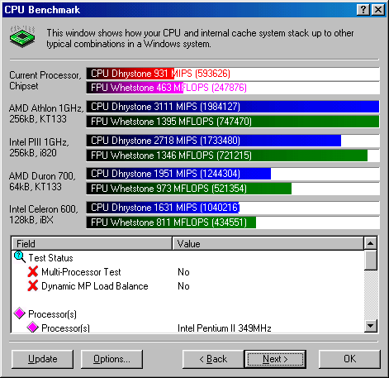Viewport: 389px width, 378px height.
Task: Advance with the Next > button
Action: [x=275, y=359]
